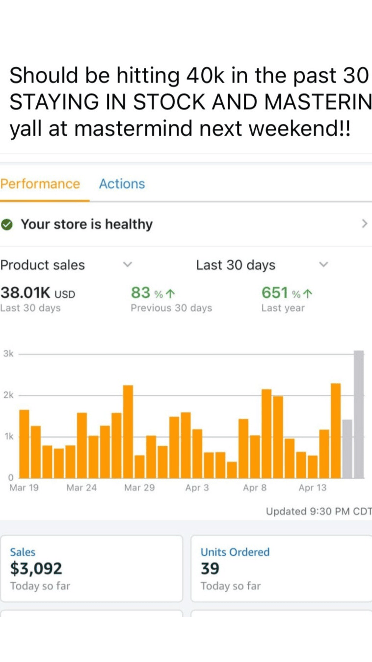Tap the 'Previous 30 days' comparison label
372x662 pixels.
pyautogui.click(x=171, y=308)
